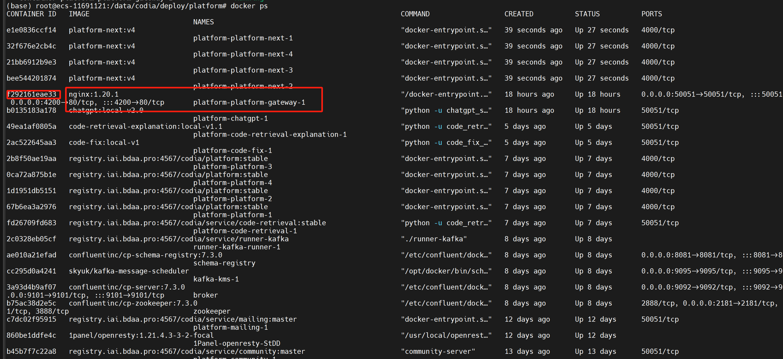Click the docker ps command text

(x=249, y=6)
